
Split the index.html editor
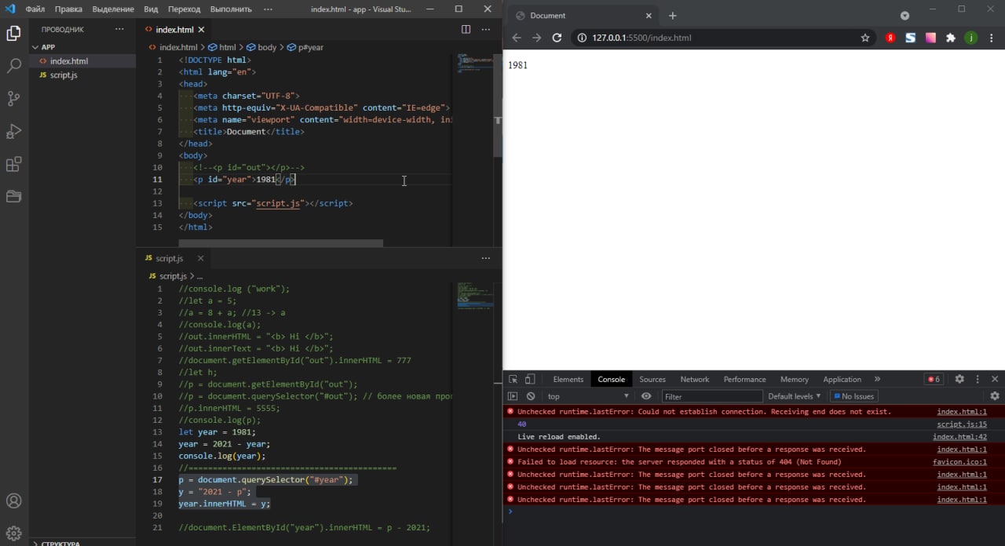(x=466, y=29)
